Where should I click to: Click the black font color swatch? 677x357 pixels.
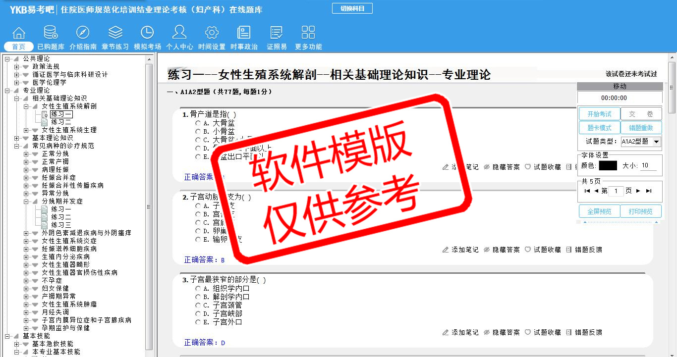pyautogui.click(x=608, y=166)
